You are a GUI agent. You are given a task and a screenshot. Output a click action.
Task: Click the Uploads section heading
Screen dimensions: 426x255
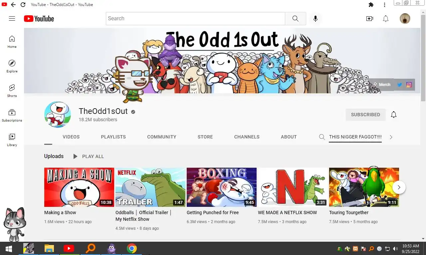(54, 156)
